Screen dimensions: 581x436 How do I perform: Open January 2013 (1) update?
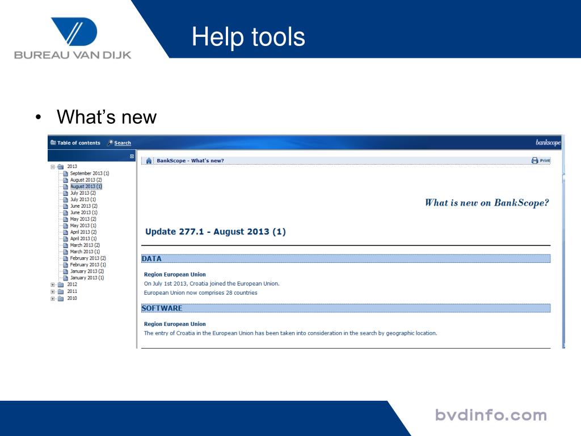pos(87,278)
